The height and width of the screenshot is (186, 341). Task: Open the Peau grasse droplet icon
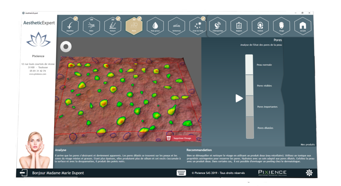(x=155, y=26)
